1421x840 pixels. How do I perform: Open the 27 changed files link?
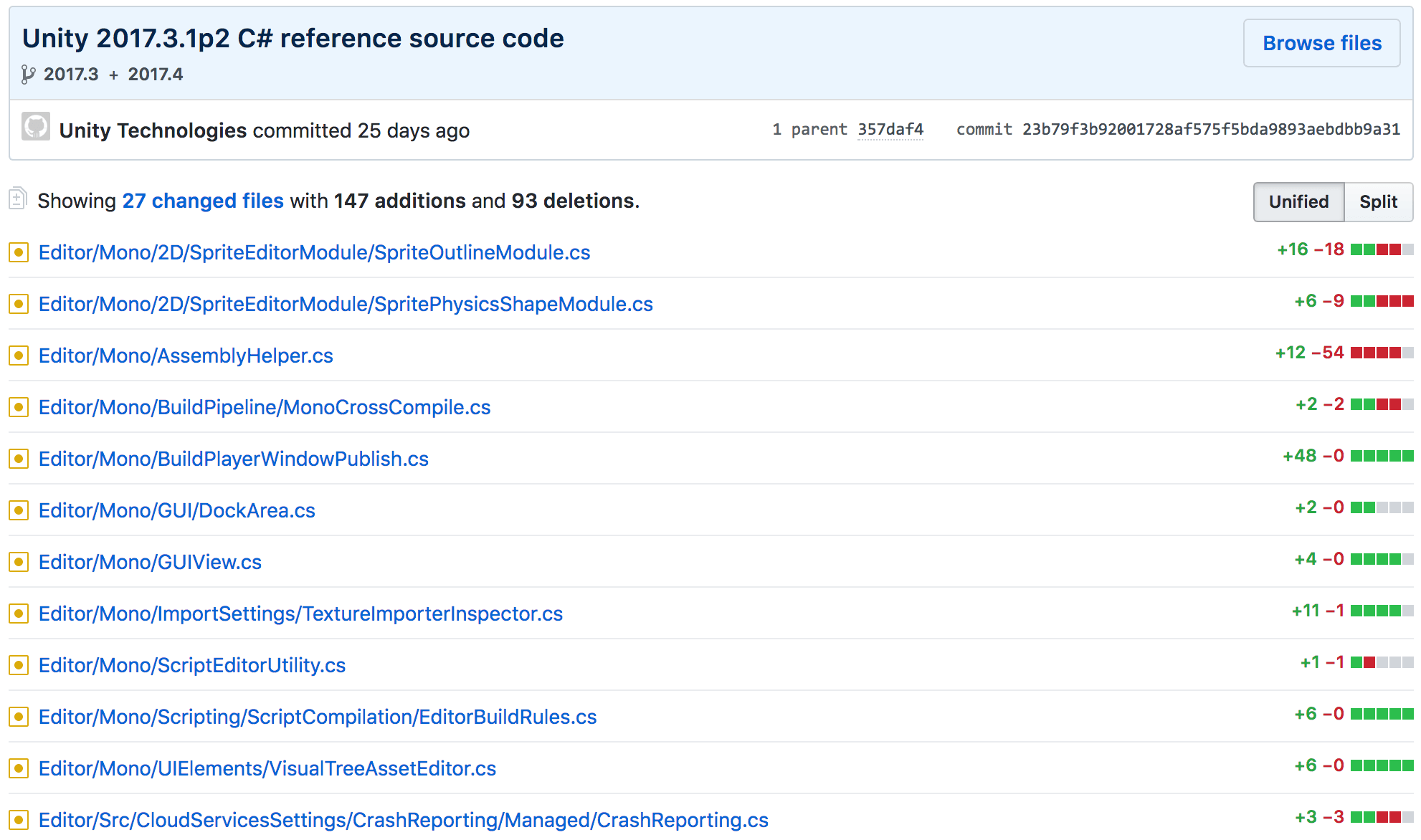pyautogui.click(x=203, y=201)
